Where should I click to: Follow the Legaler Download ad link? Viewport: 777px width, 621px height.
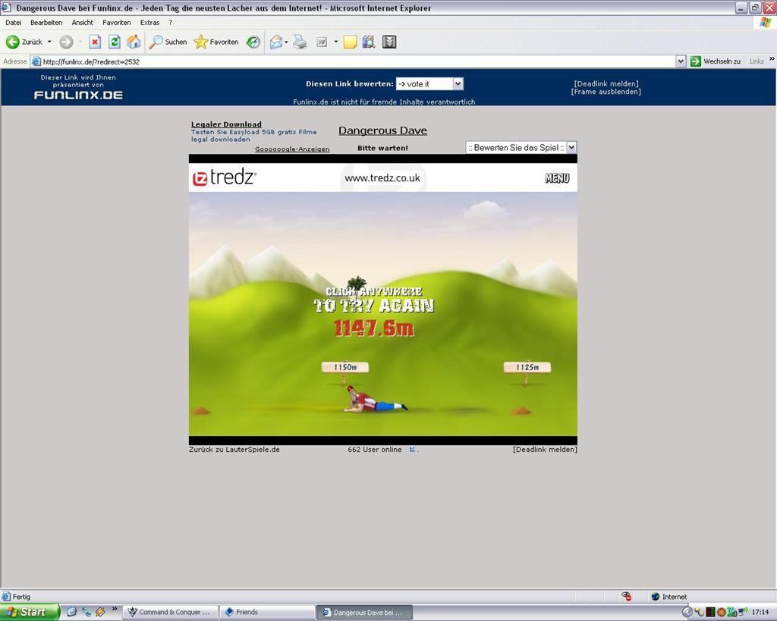click(226, 124)
